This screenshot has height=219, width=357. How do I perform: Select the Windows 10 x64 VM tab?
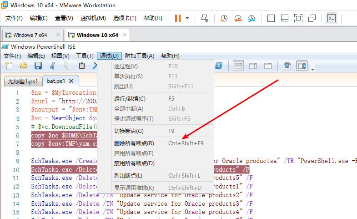pyautogui.click(x=97, y=35)
